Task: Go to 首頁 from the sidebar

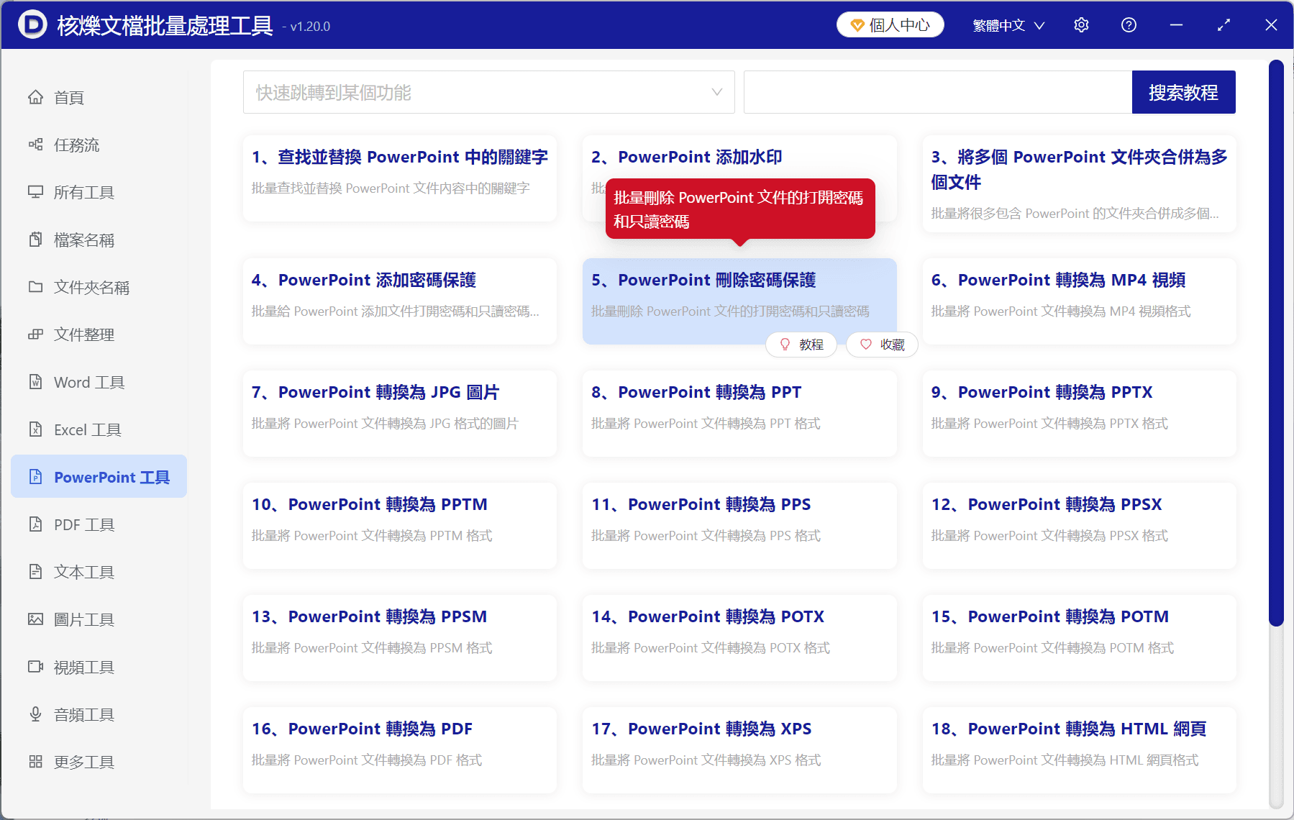Action: click(68, 97)
